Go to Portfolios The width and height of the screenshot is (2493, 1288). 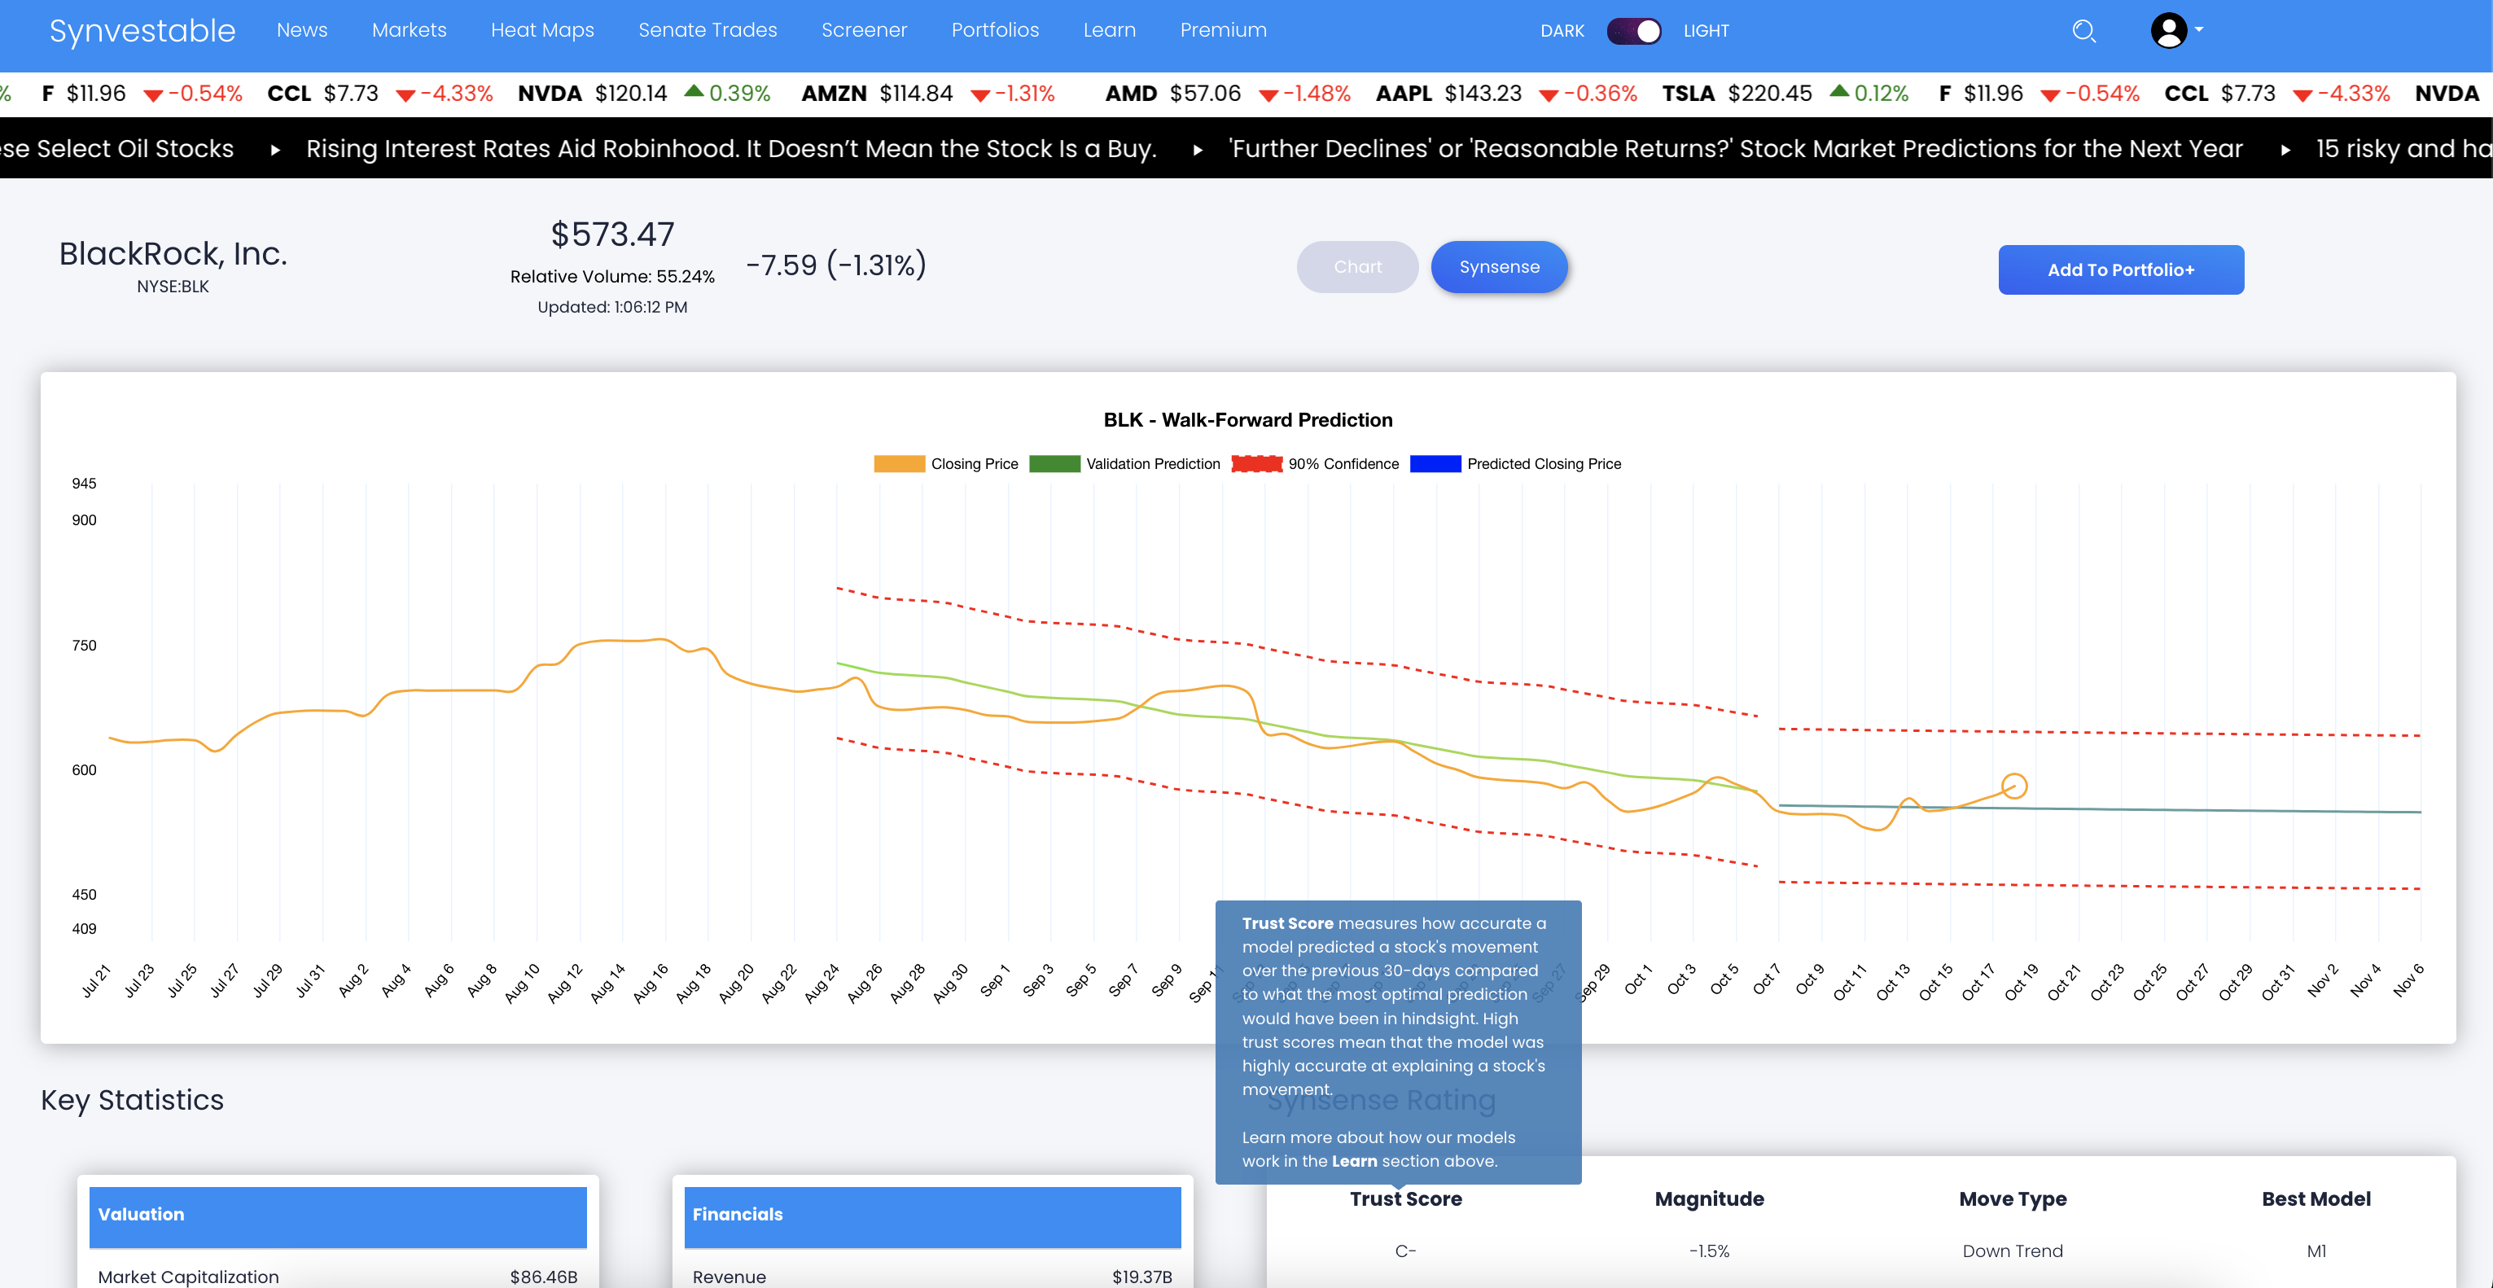pos(995,30)
